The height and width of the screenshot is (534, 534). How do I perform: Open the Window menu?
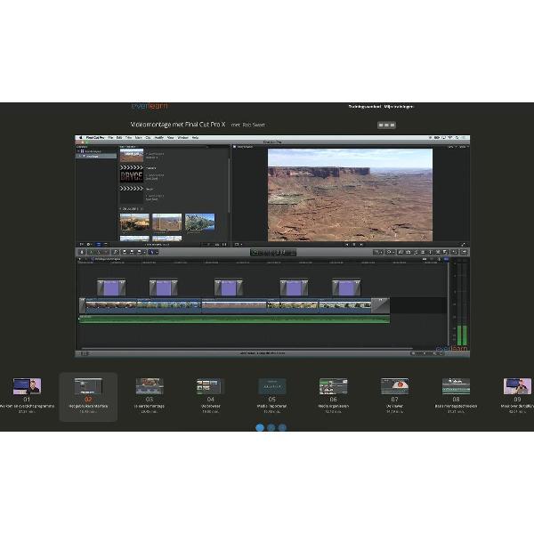tap(183, 138)
